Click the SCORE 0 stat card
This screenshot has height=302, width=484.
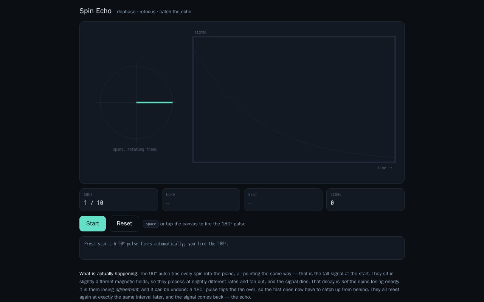click(365, 200)
